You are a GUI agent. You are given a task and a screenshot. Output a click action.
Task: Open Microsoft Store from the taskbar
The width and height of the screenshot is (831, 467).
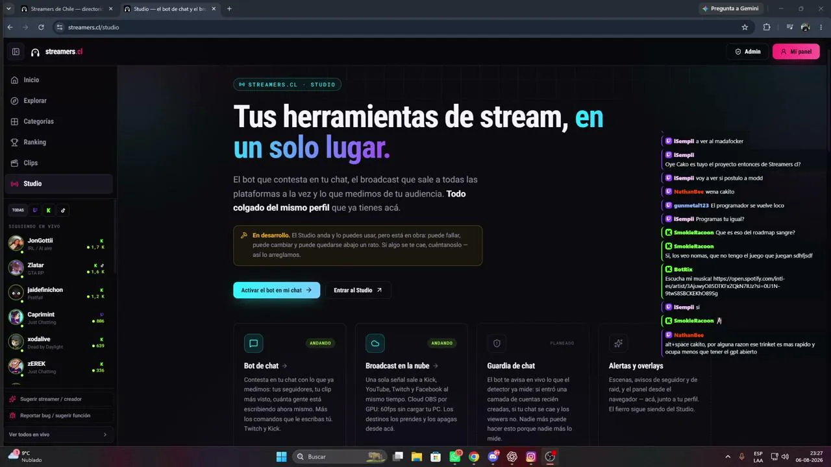[436, 457]
